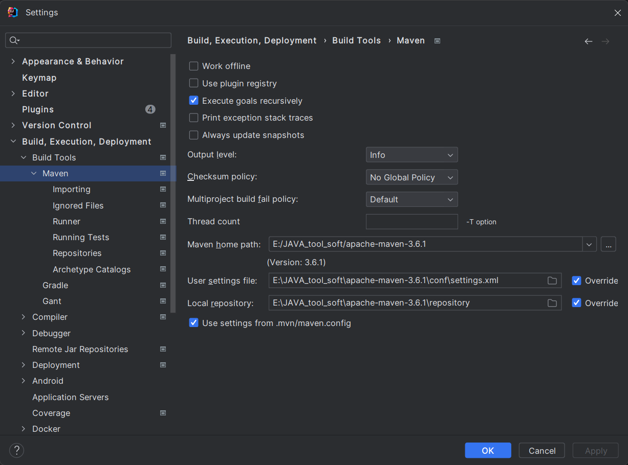Click project icon on Gradle row
This screenshot has height=465, width=628.
click(x=163, y=285)
